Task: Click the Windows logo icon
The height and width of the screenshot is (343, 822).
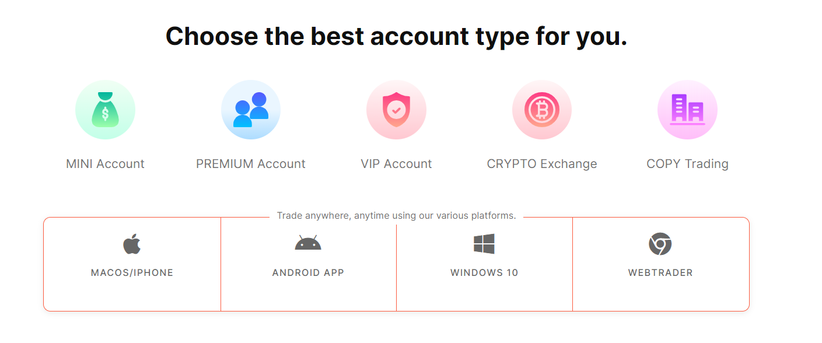Action: coord(484,244)
